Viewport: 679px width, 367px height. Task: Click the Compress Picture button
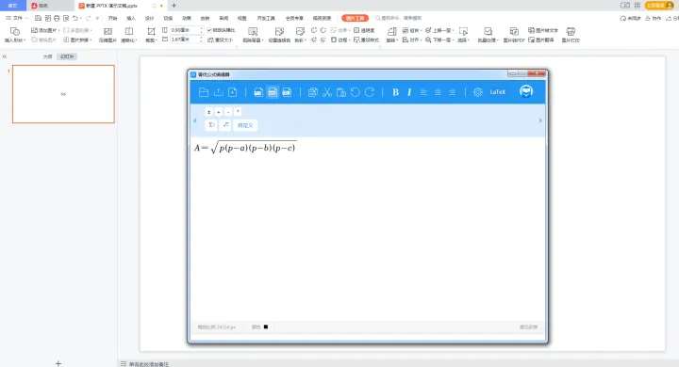[x=108, y=35]
